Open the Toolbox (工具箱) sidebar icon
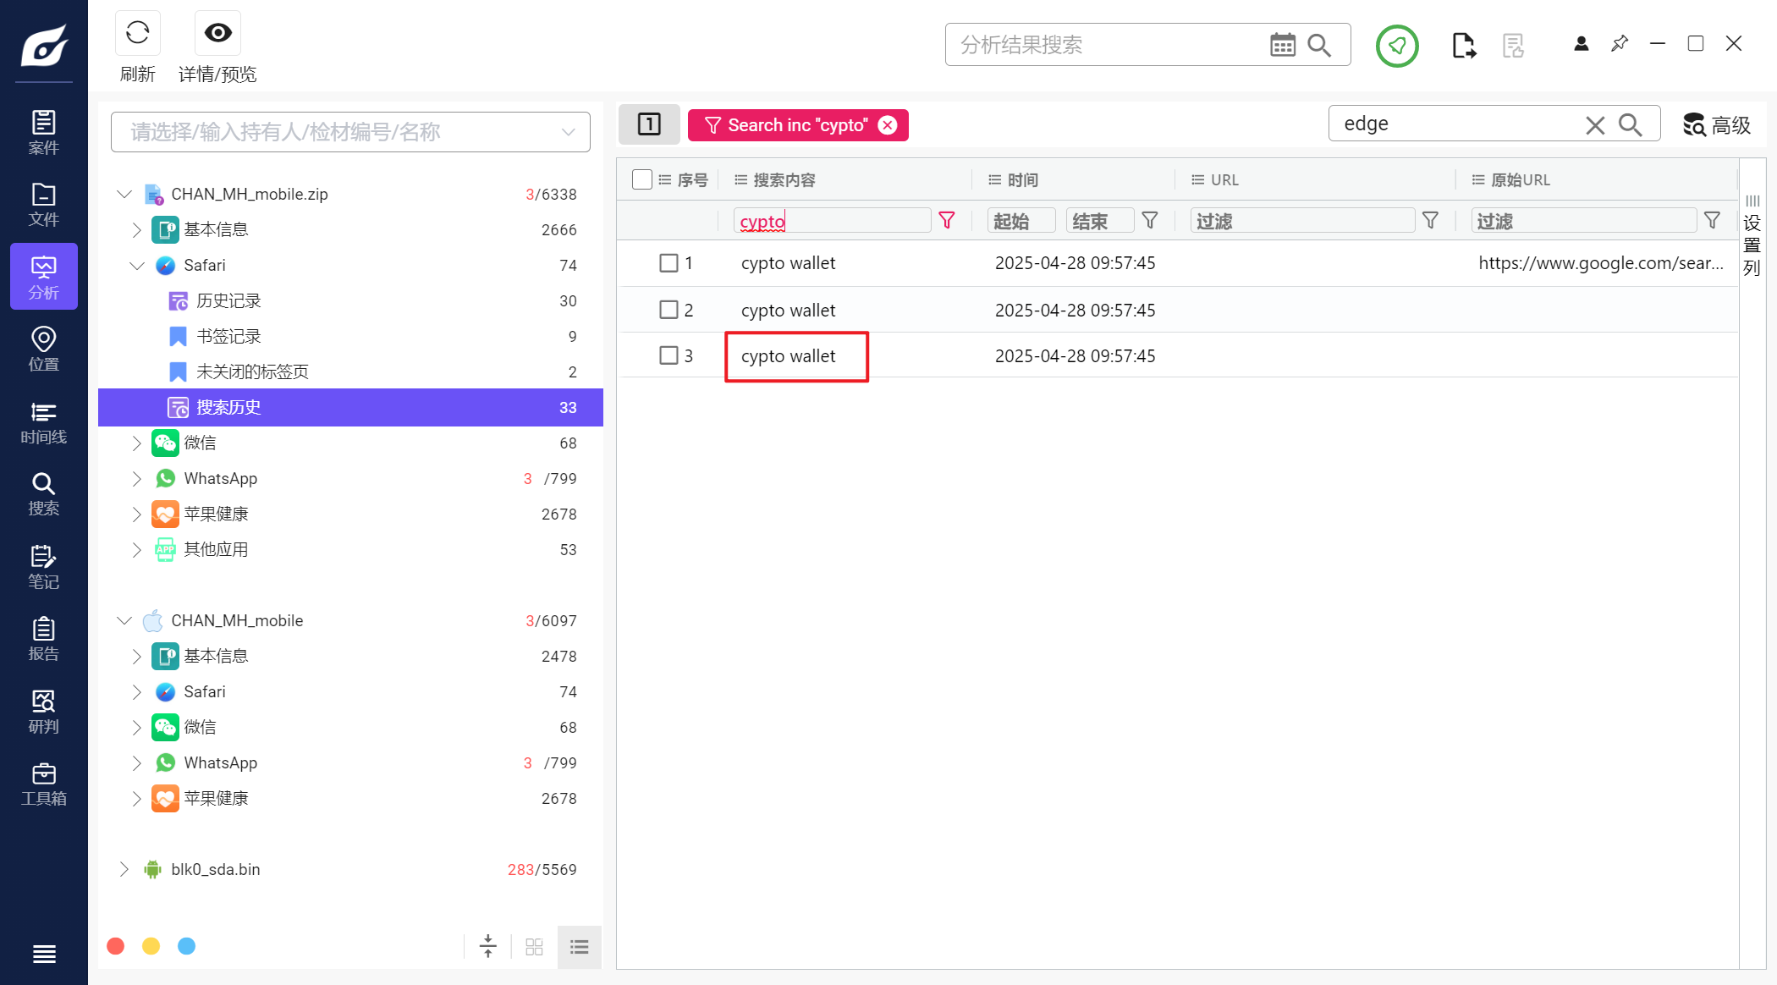1777x985 pixels. (44, 784)
